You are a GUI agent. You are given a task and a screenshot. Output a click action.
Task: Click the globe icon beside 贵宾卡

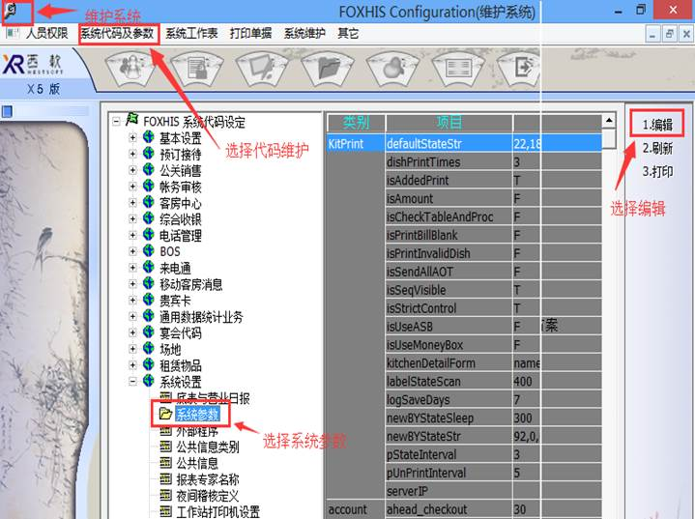(x=149, y=300)
